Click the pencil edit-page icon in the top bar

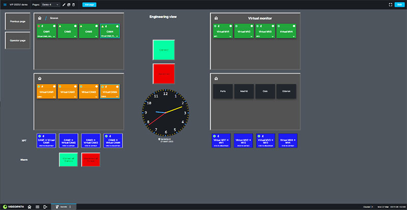pyautogui.click(x=64, y=4)
